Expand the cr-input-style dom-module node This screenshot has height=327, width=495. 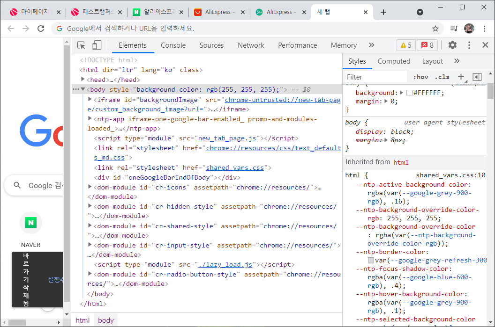[90, 245]
